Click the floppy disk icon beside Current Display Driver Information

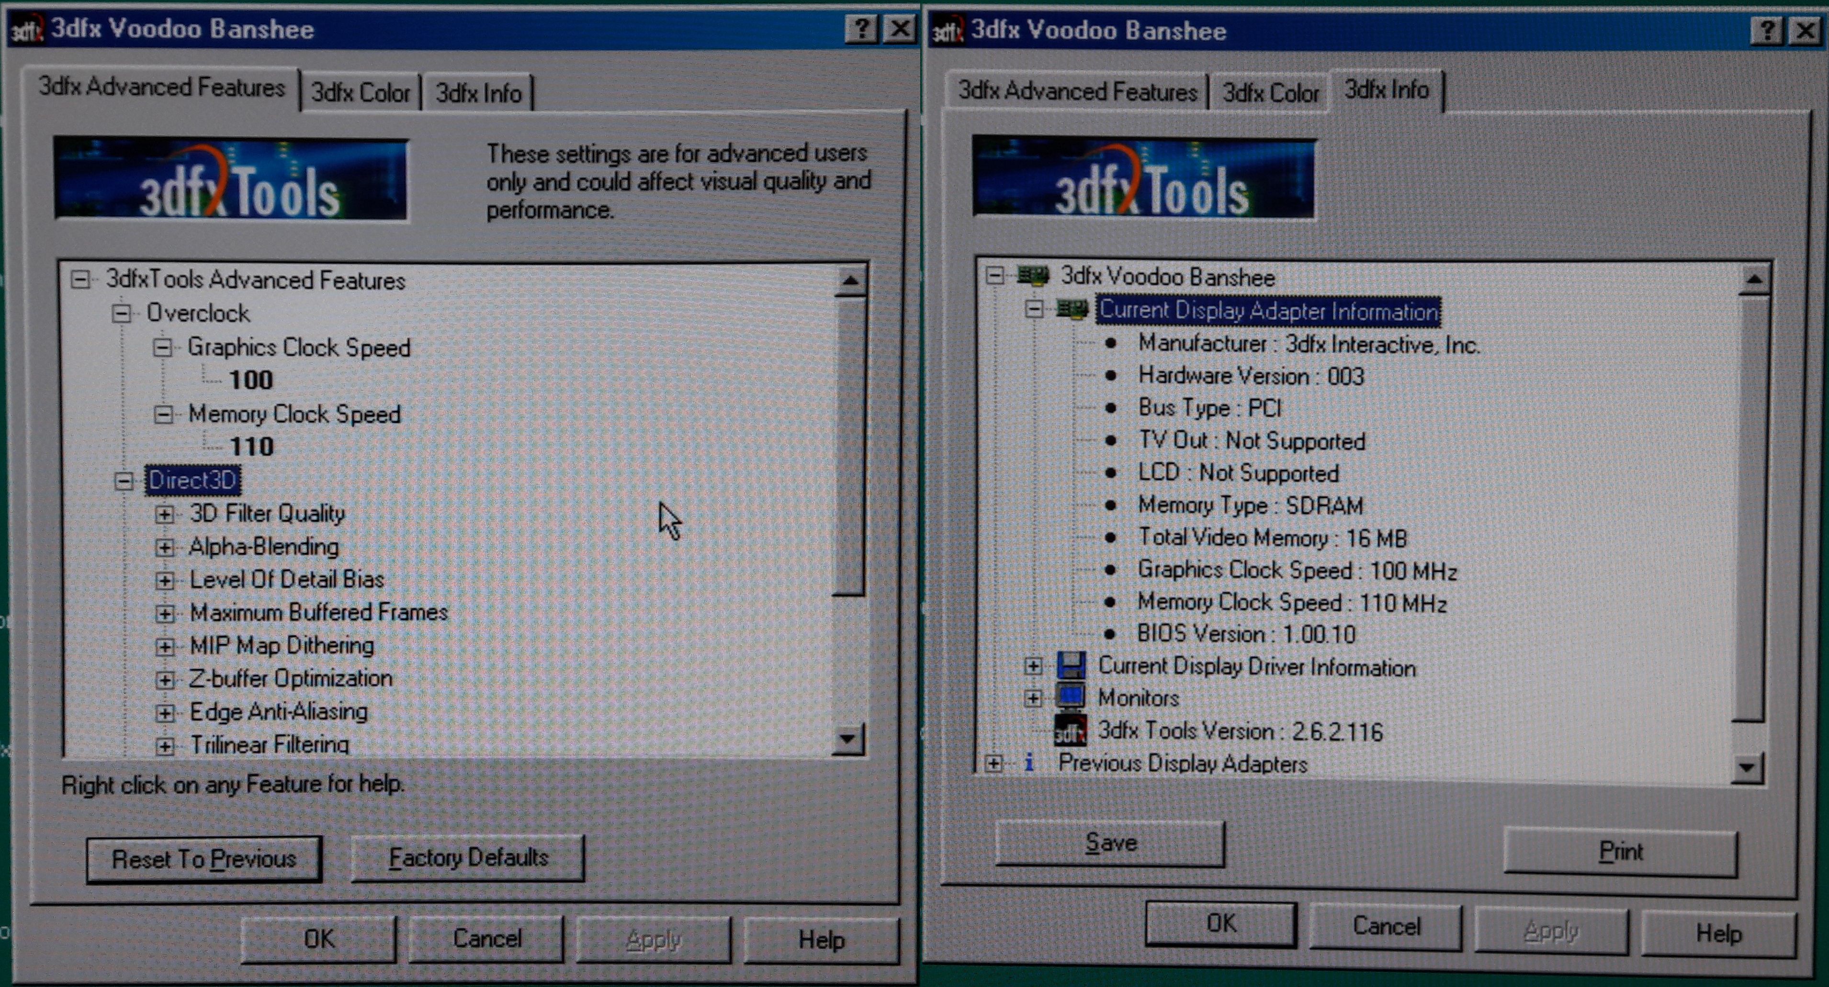pyautogui.click(x=1071, y=665)
